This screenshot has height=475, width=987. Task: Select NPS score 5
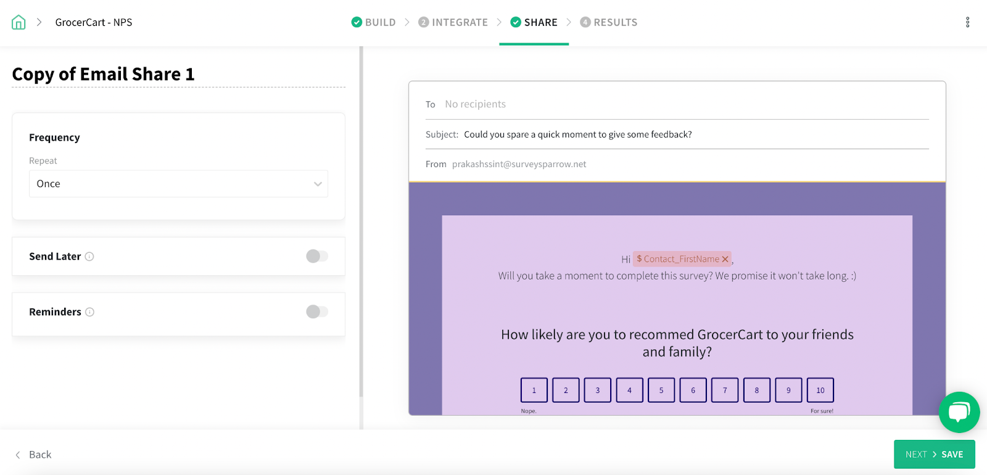[661, 390]
